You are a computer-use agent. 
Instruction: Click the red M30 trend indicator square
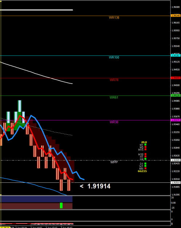[145, 154]
